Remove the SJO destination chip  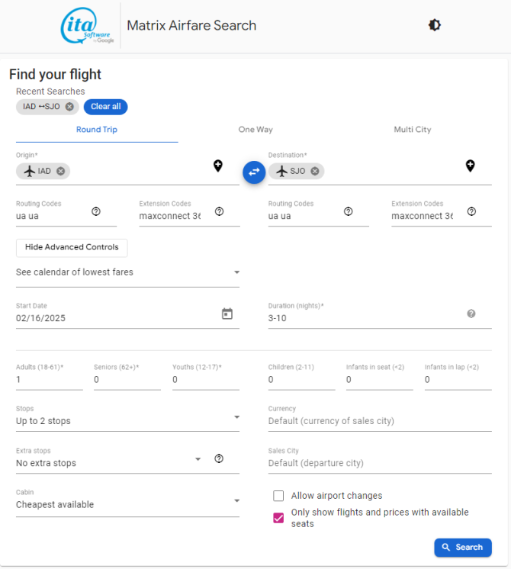[315, 171]
